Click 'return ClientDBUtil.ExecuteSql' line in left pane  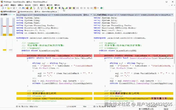pyautogui.click(x=62, y=83)
